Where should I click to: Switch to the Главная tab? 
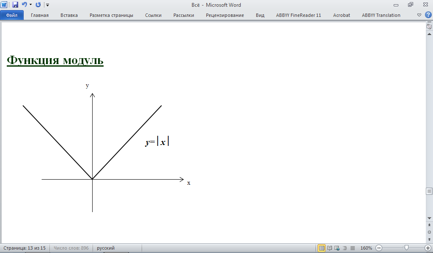pos(39,15)
